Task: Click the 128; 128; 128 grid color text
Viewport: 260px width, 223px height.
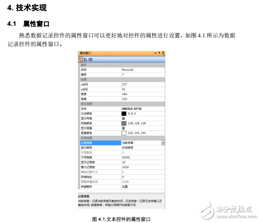Action: (x=137, y=123)
